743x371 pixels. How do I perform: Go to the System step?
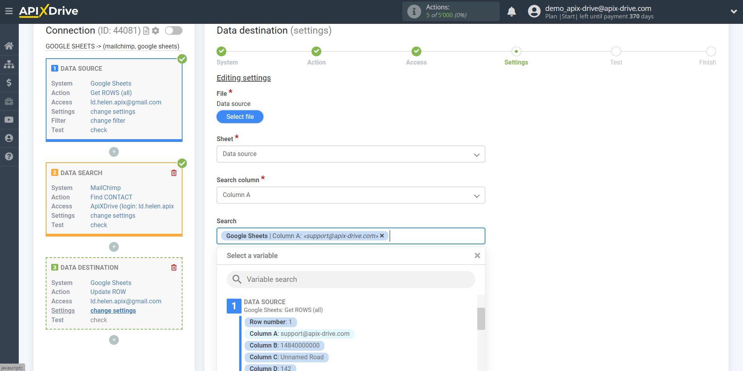coord(222,51)
